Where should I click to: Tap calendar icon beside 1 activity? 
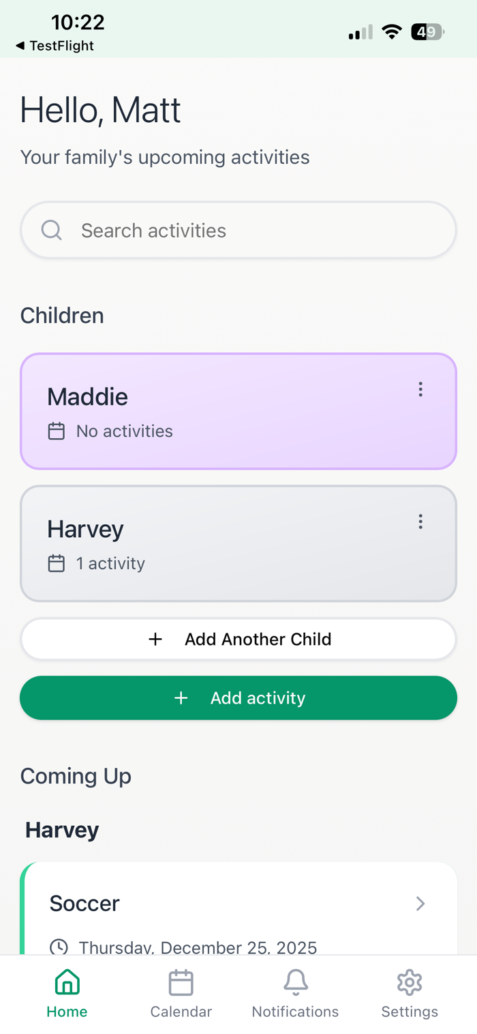(57, 564)
